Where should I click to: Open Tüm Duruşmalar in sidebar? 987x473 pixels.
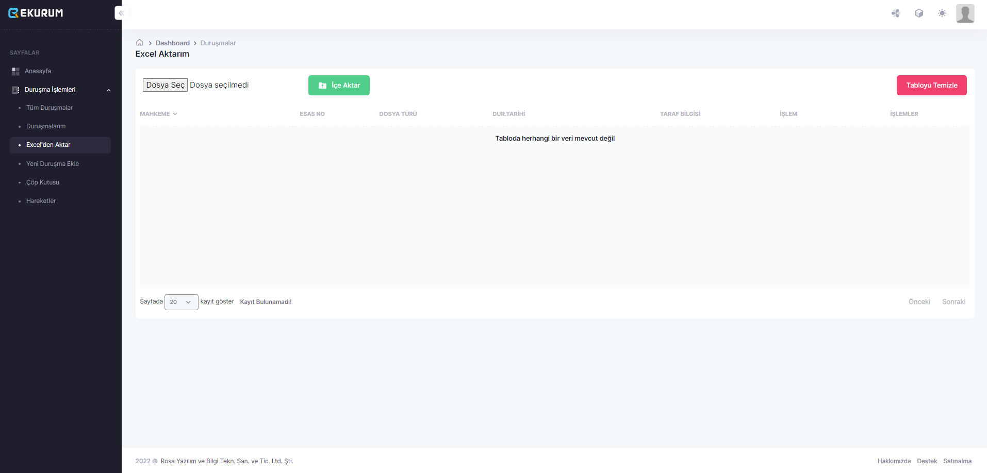click(50, 108)
